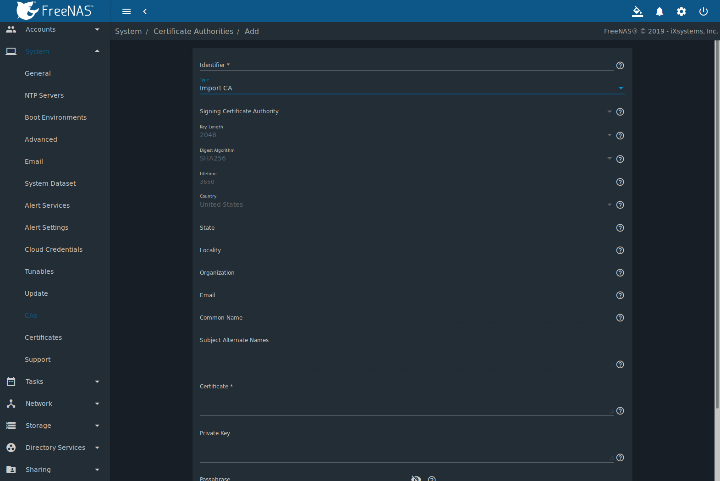Show help for Digest Algorithm
Viewport: 720px width, 481px height.
coord(620,159)
